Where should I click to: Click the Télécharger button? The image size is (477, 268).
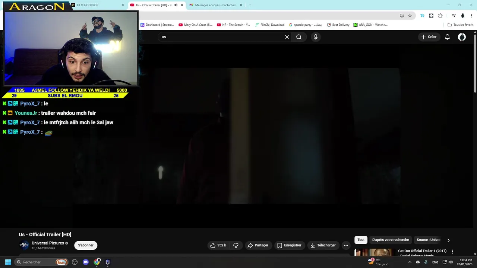[323, 245]
